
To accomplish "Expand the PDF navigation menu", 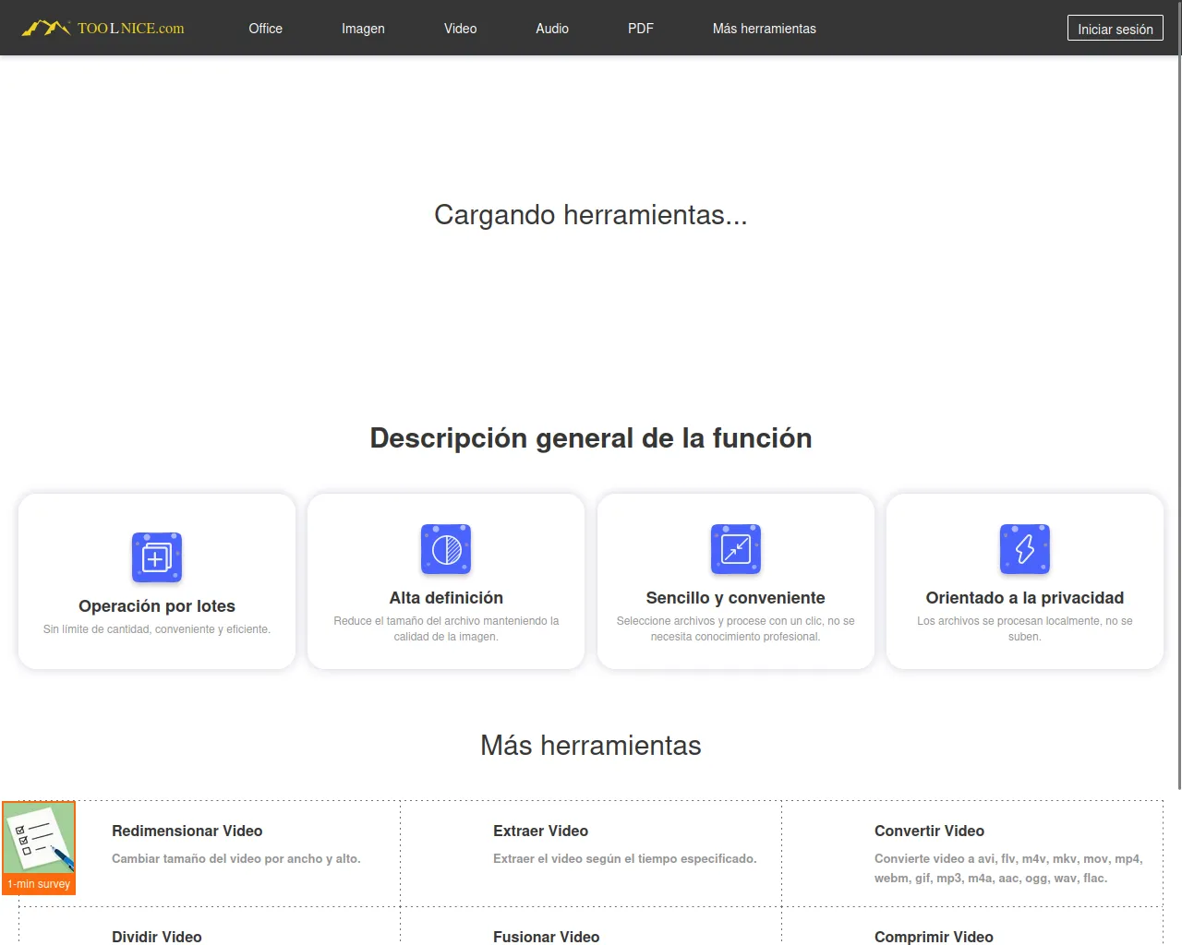I will click(x=640, y=29).
